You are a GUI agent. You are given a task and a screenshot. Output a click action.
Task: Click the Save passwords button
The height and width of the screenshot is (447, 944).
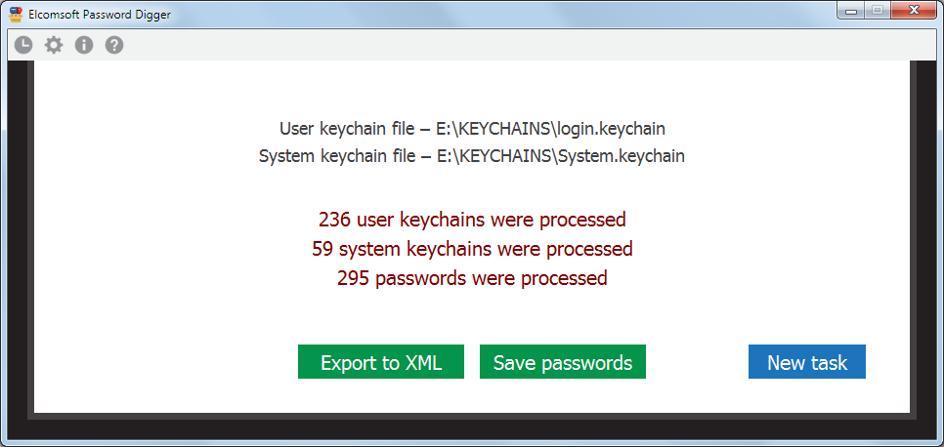(x=562, y=362)
